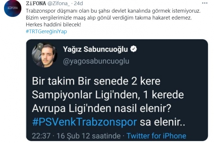Open the ZiFONA display name profile link
214x143 pixels.
(x=36, y=3)
